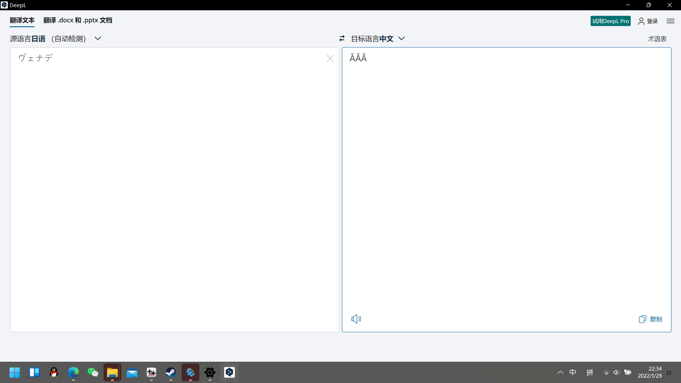Expand the target language 中文 dropdown

[x=402, y=38]
